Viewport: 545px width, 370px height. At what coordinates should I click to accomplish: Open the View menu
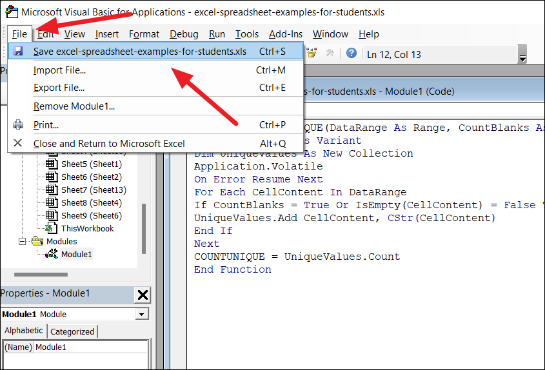(74, 34)
